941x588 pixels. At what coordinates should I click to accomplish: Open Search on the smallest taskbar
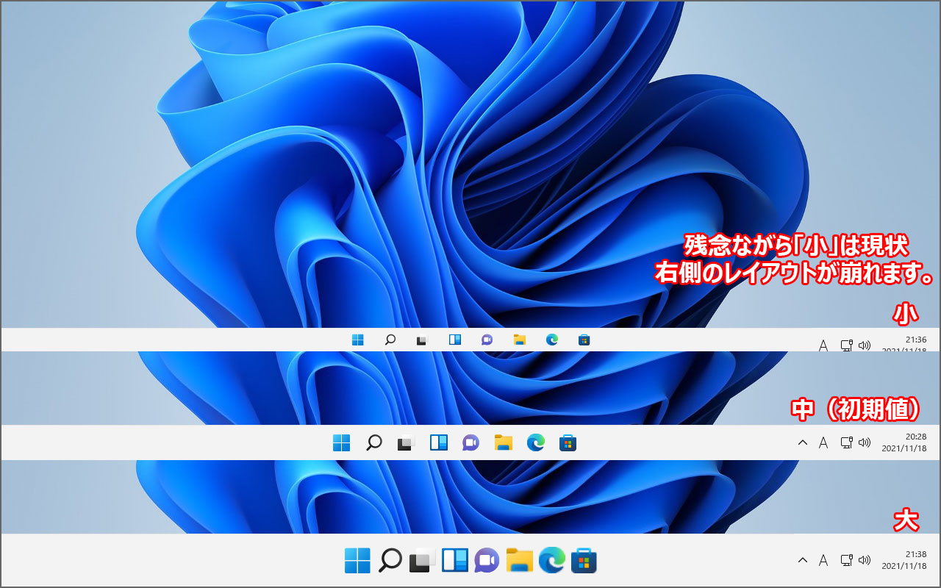(390, 340)
